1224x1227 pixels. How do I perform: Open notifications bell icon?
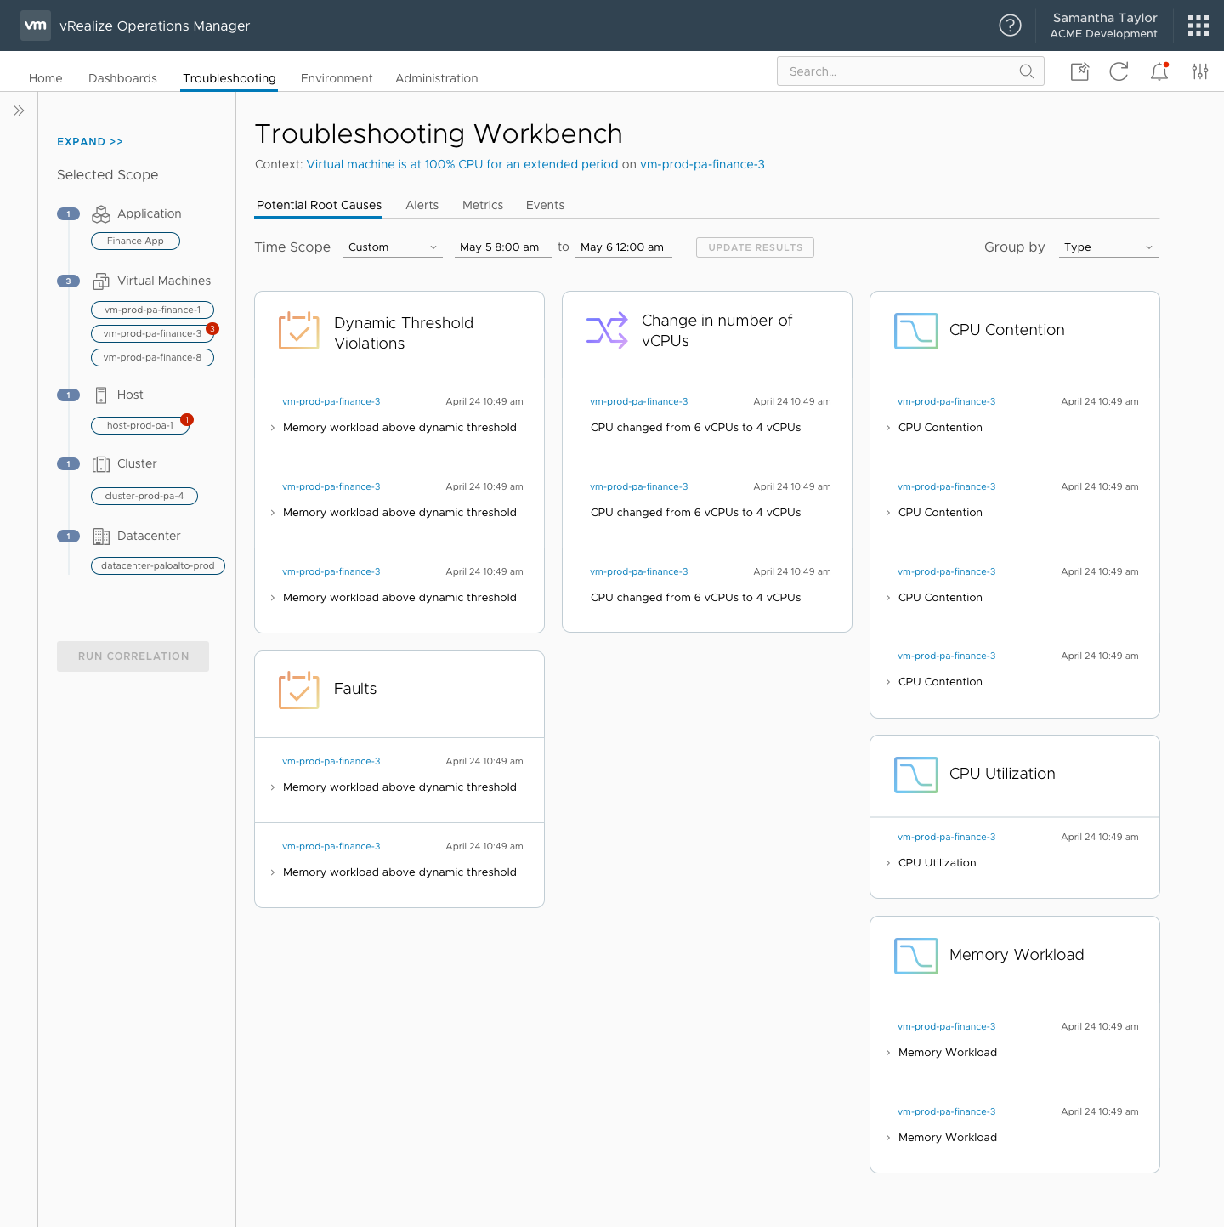point(1159,71)
